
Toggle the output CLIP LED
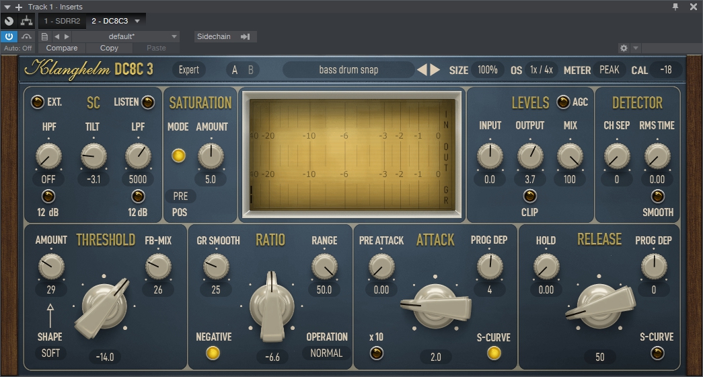coord(530,196)
